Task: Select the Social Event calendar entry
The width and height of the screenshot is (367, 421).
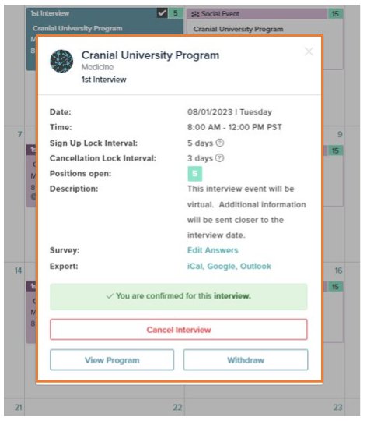Action: [257, 14]
